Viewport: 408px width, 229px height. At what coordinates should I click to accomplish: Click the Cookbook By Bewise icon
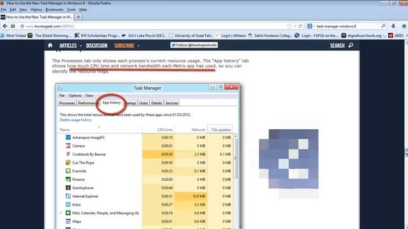(x=68, y=154)
